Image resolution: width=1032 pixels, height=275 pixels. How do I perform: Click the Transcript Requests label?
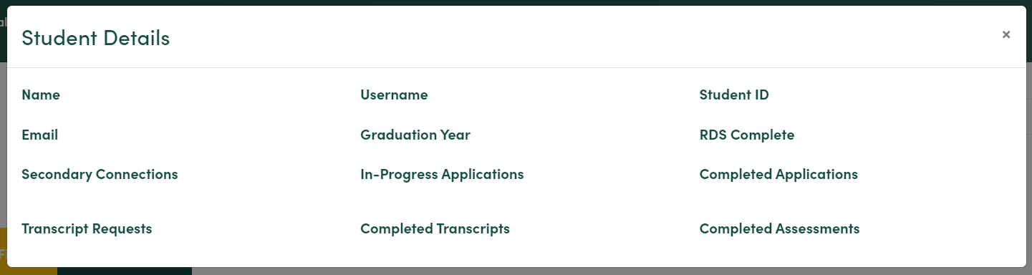[x=87, y=228]
